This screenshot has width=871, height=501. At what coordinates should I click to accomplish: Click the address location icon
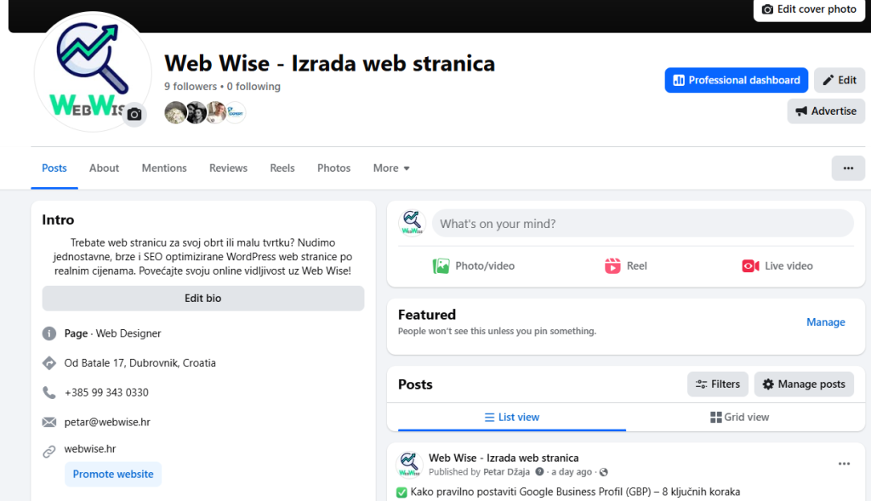49,362
